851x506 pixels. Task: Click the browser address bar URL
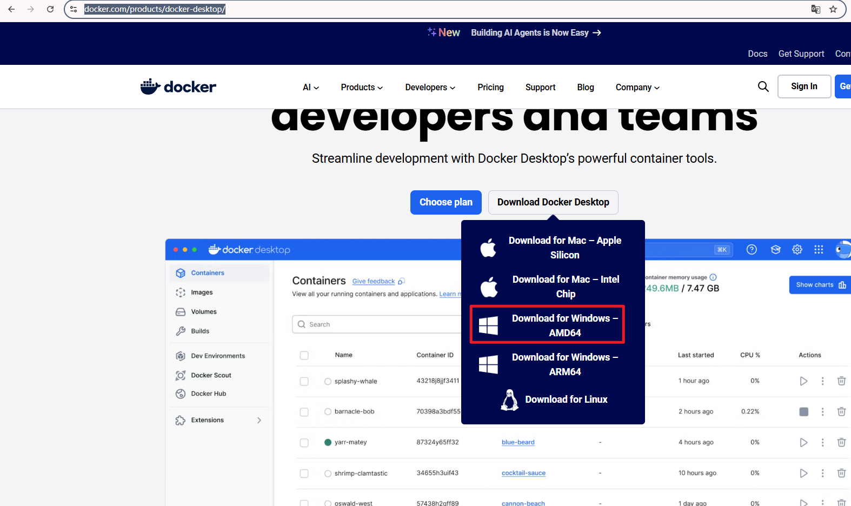(x=155, y=9)
